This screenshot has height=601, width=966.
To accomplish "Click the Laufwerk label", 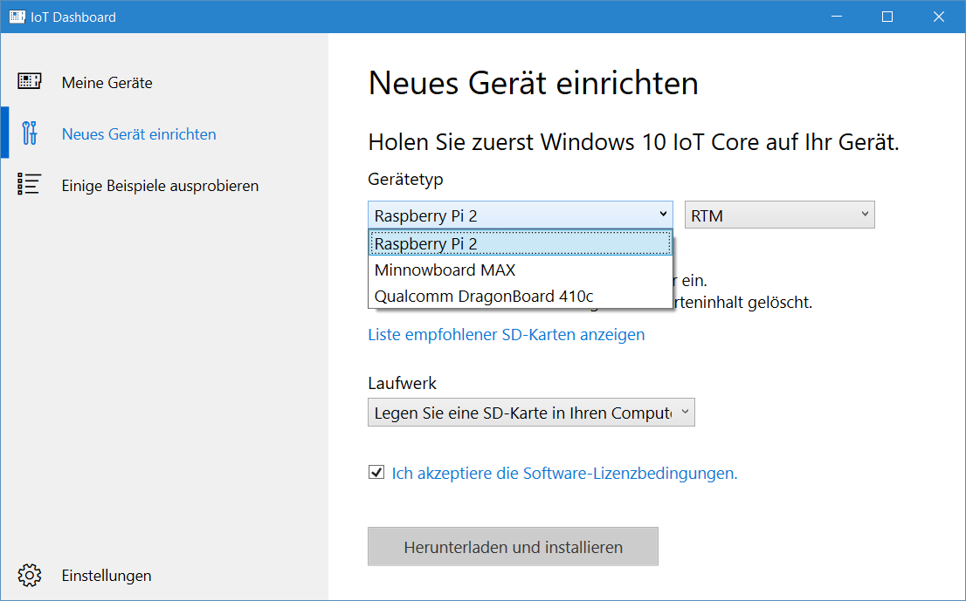I will click(403, 383).
